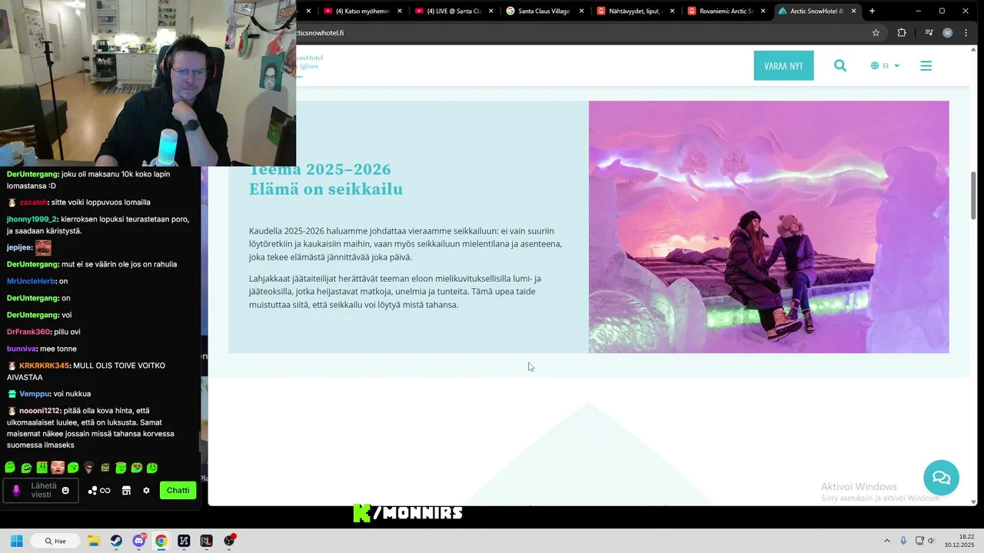Open the hamburger menu on Arctic SnowHotel site

click(x=926, y=66)
